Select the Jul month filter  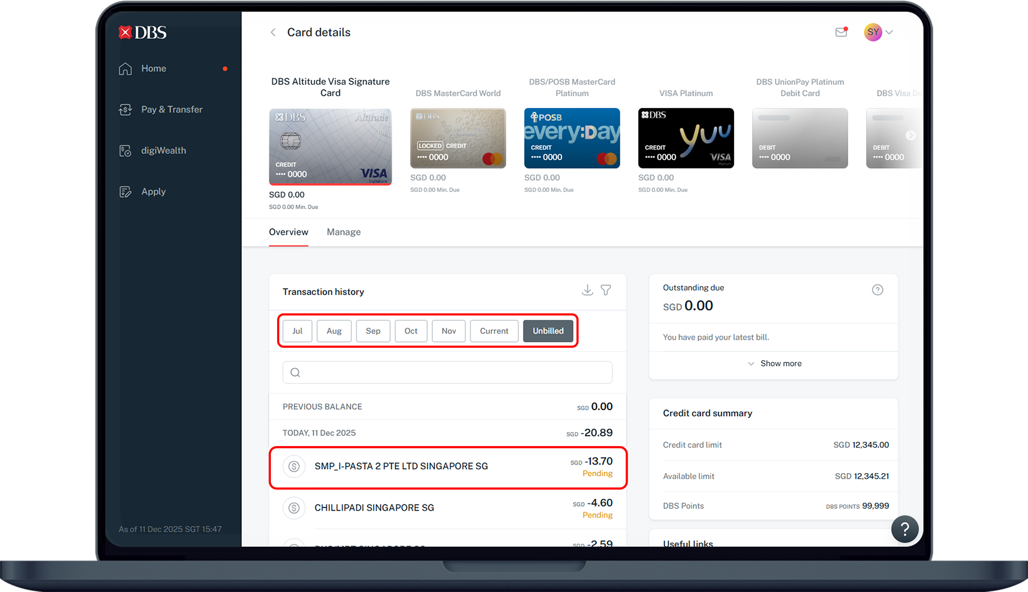coord(297,331)
